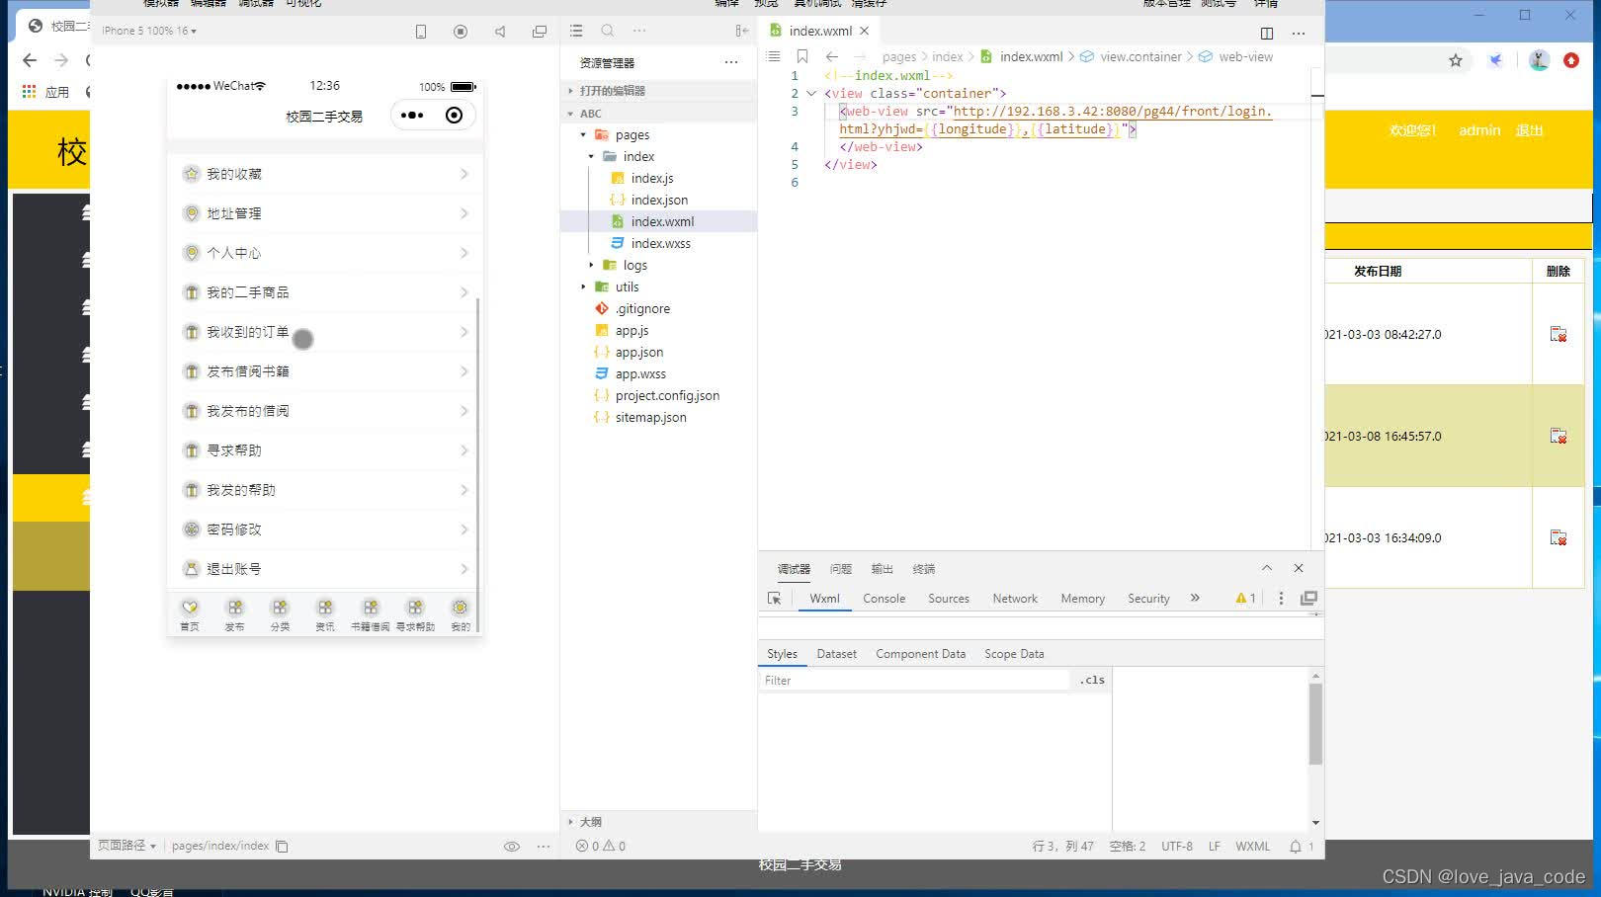This screenshot has height=897, width=1601.
Task: Select Component Data subtab
Action: coord(920,654)
